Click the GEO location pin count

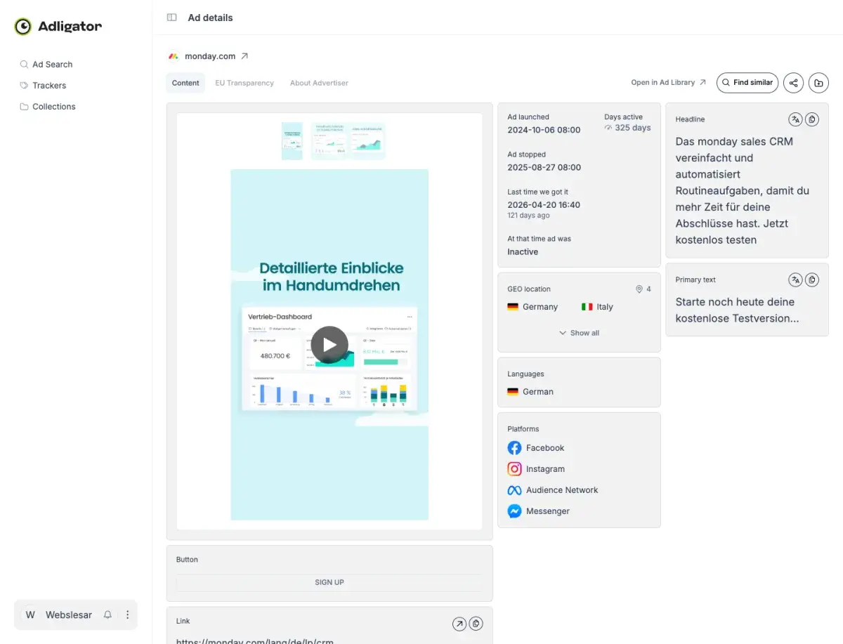point(643,289)
